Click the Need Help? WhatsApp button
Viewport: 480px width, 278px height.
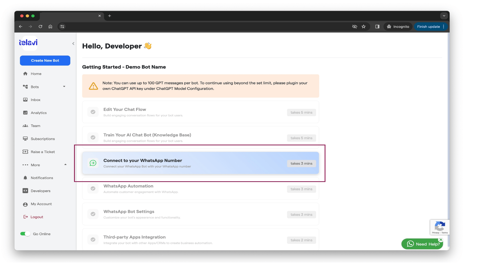pyautogui.click(x=422, y=244)
